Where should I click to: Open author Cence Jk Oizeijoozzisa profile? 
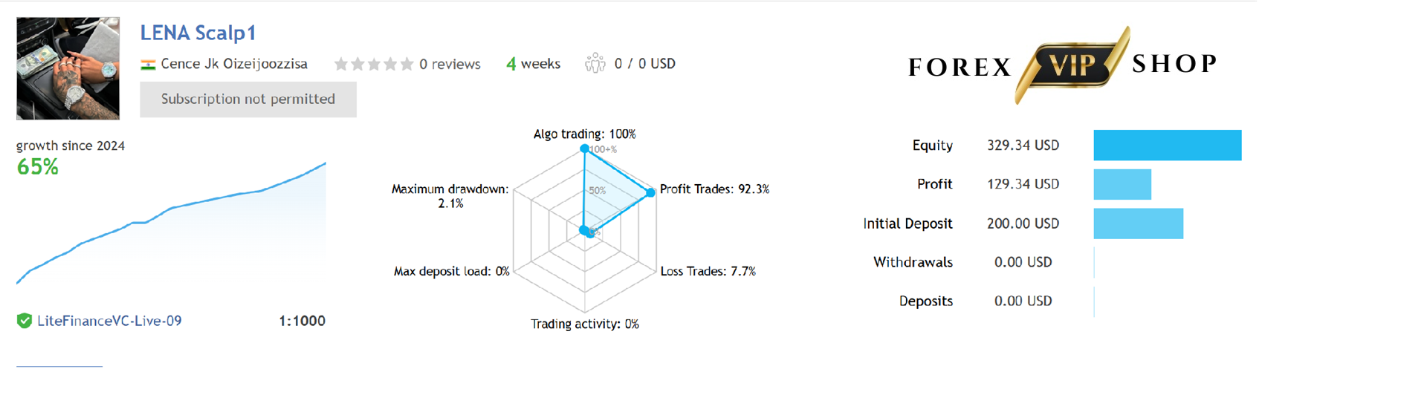[234, 64]
